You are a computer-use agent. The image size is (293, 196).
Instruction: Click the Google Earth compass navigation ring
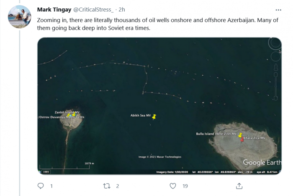(x=275, y=43)
